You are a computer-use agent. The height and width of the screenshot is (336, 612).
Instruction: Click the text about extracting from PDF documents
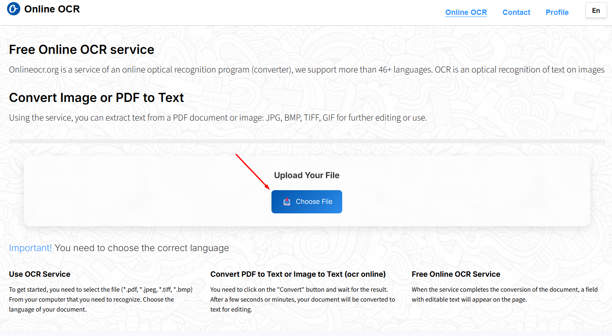tap(218, 118)
